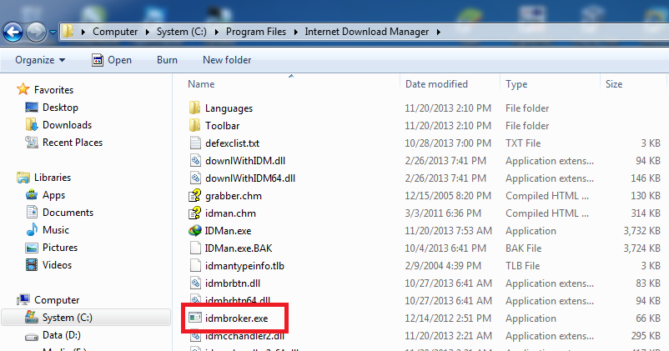Screen dimensions: 669x351
Task: Select the idmbrbtn.dll file icon
Action: click(195, 283)
